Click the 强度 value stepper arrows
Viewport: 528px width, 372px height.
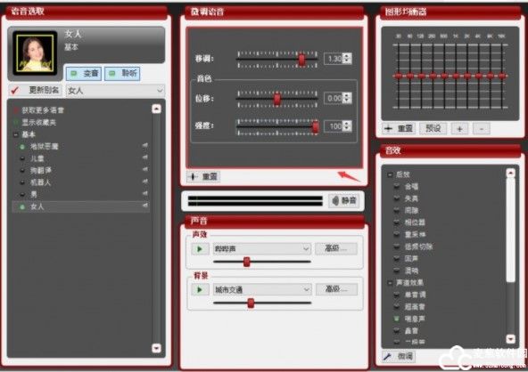coord(347,126)
